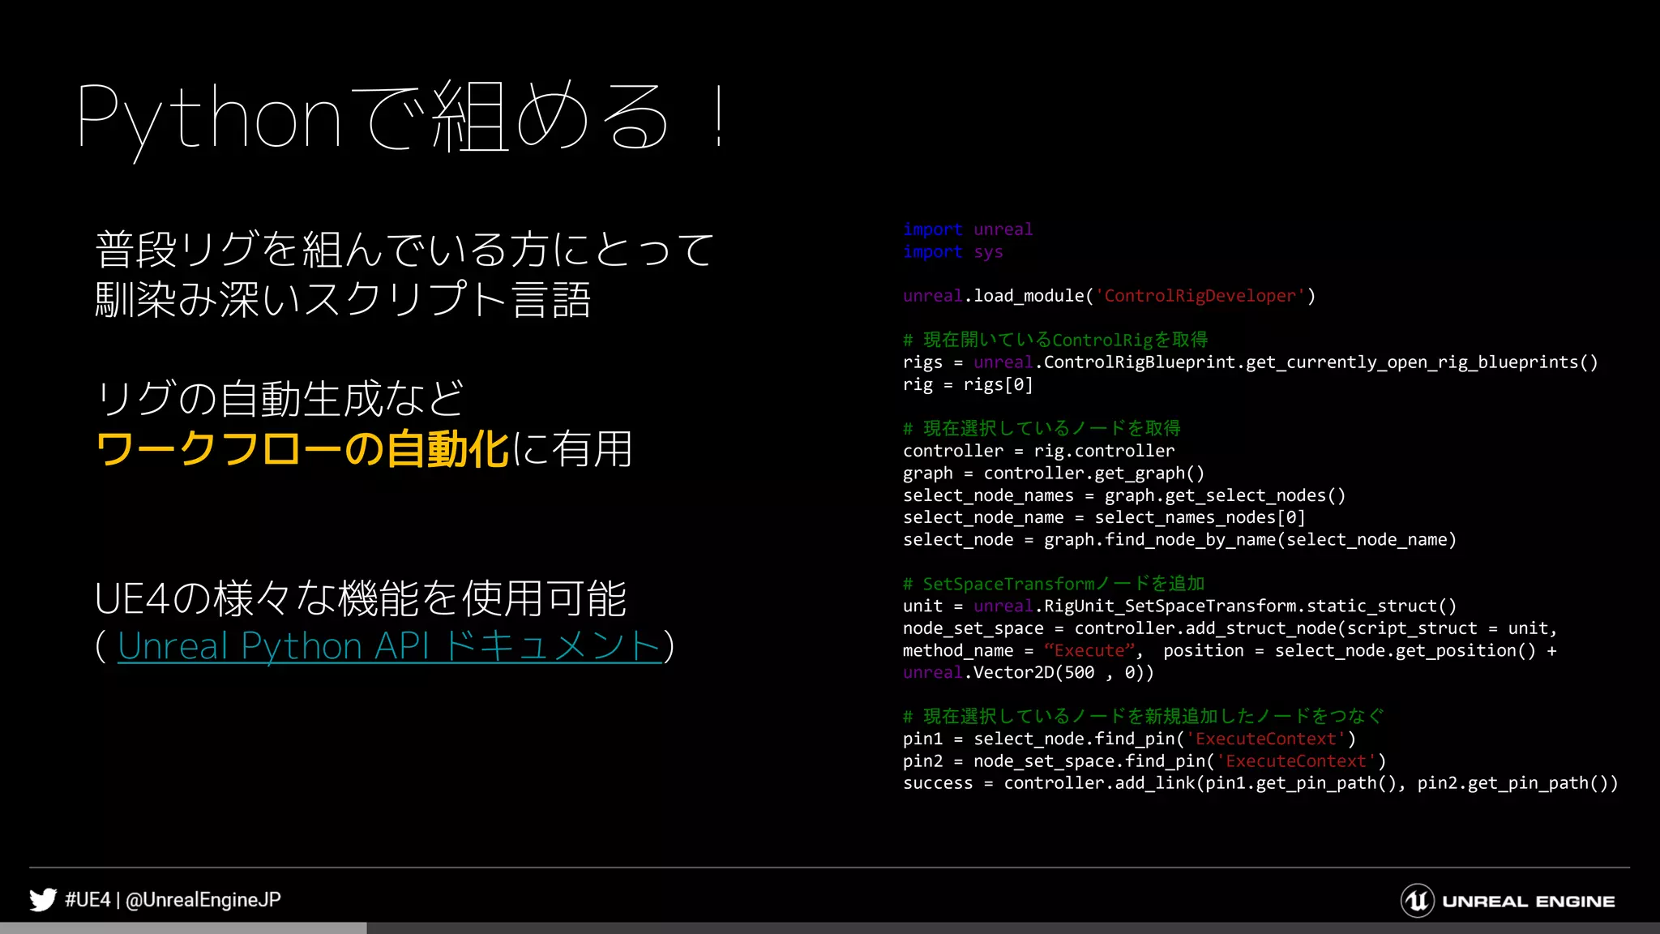The image size is (1660, 934).
Task: Click the UNREAL ENGINE wordmark
Action: click(x=1529, y=902)
